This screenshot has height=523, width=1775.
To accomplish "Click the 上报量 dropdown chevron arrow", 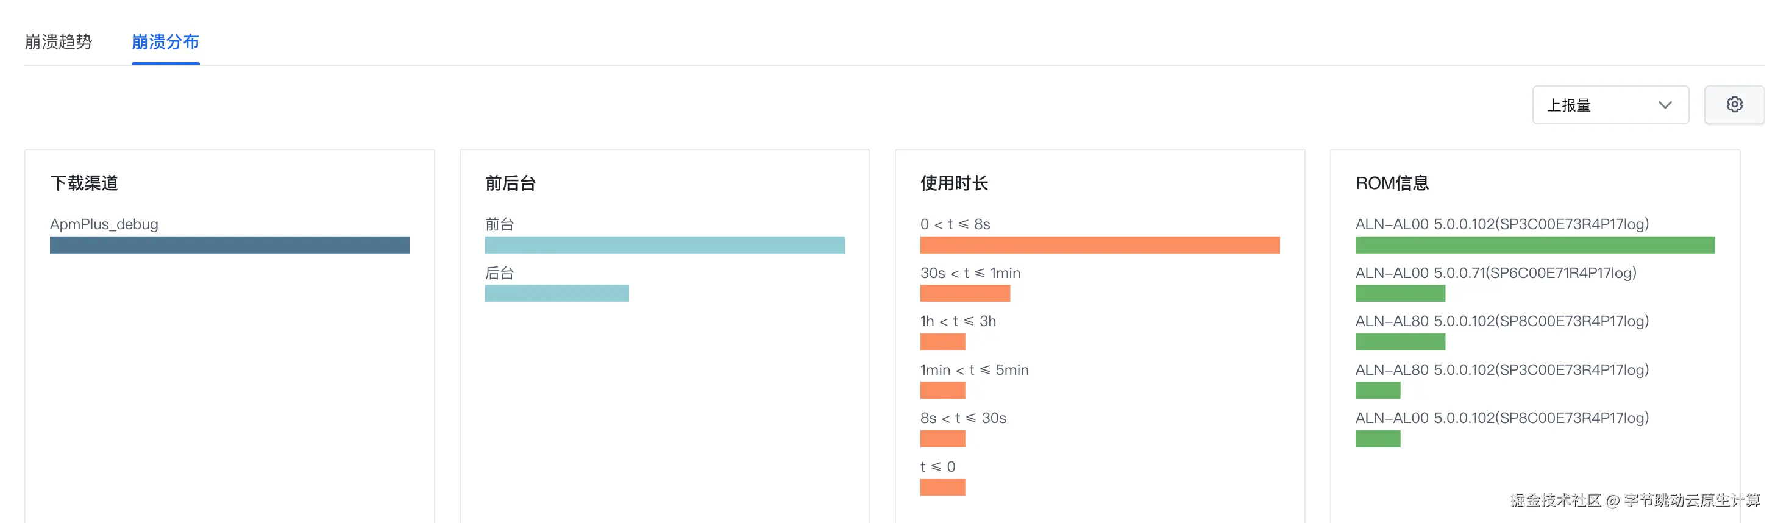I will click(1665, 105).
